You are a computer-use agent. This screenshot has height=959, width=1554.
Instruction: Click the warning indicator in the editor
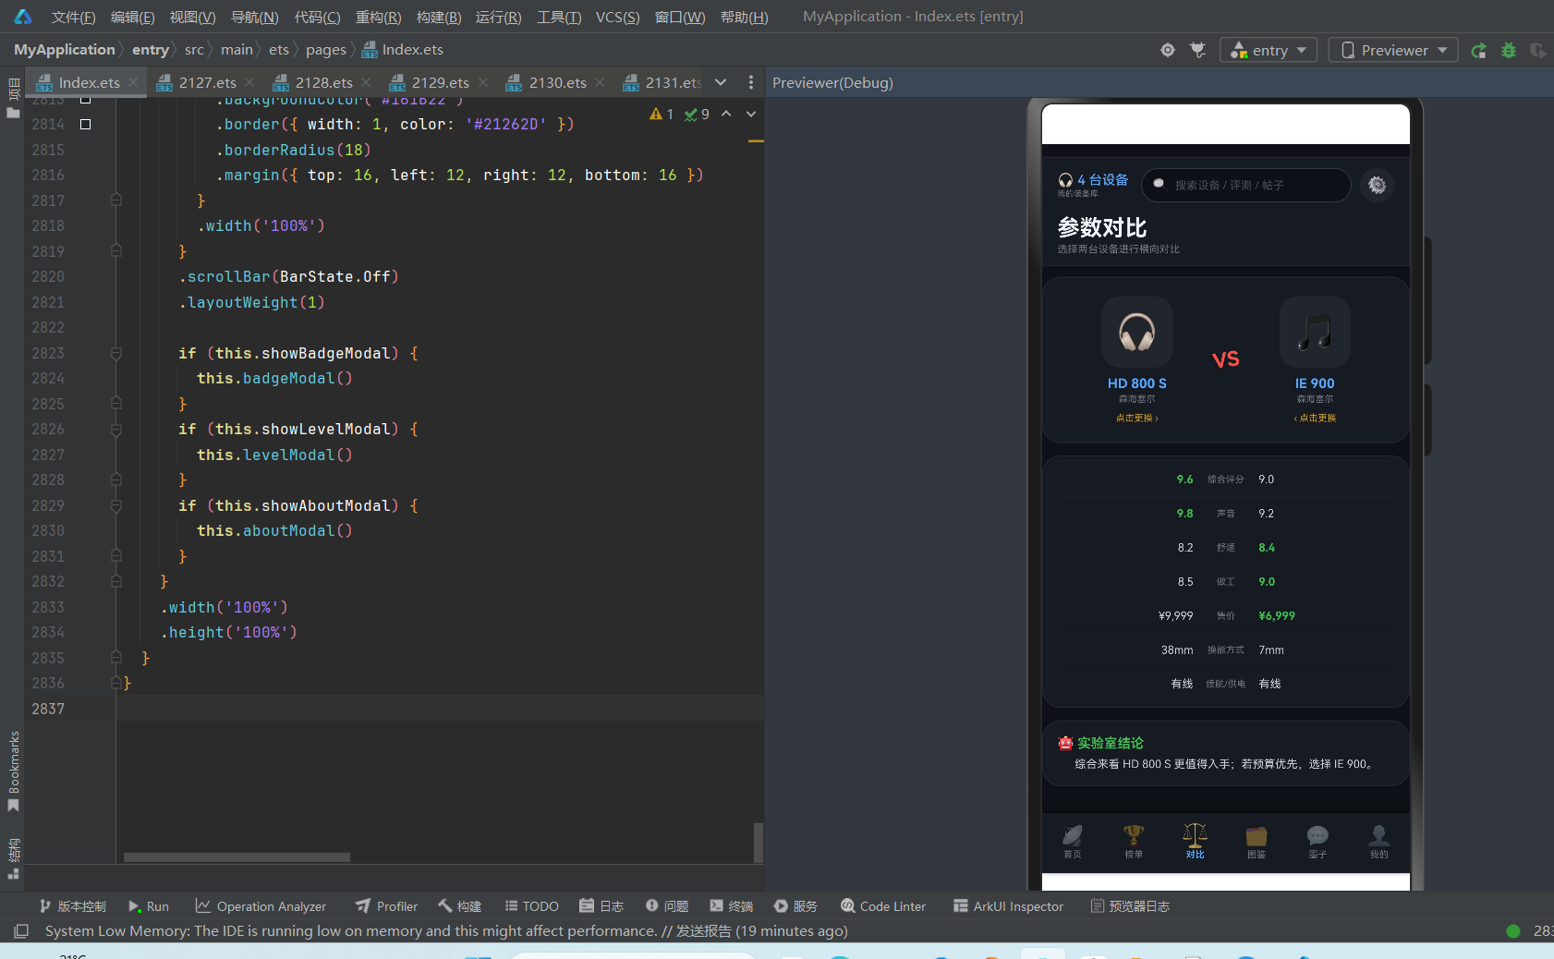click(x=662, y=114)
